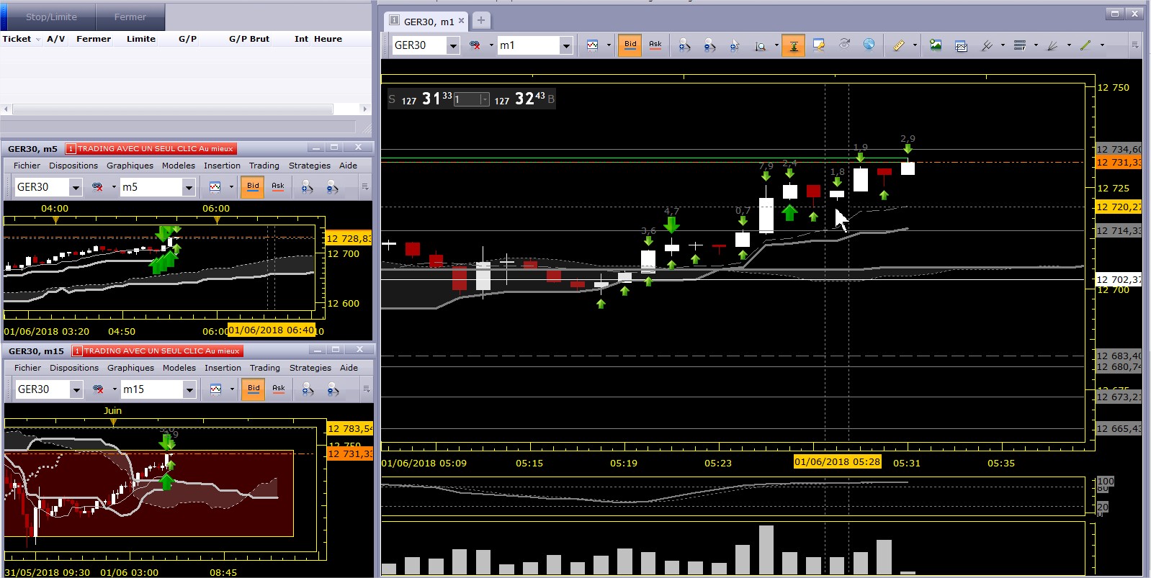Click zoom out icon on m1 chart toolbar

pos(709,45)
